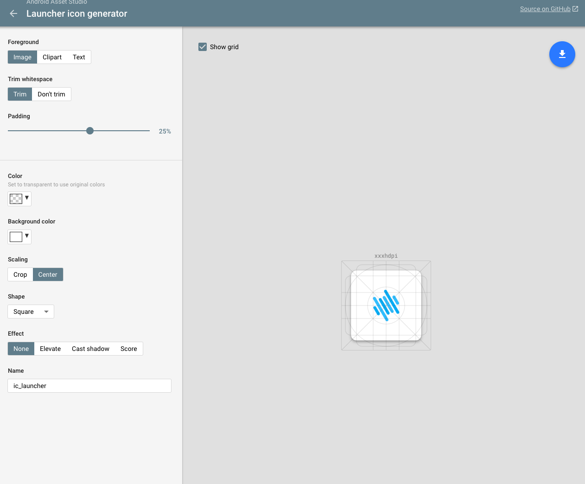The width and height of the screenshot is (585, 484).
Task: Open the Source on GitHub link
Action: click(x=545, y=9)
